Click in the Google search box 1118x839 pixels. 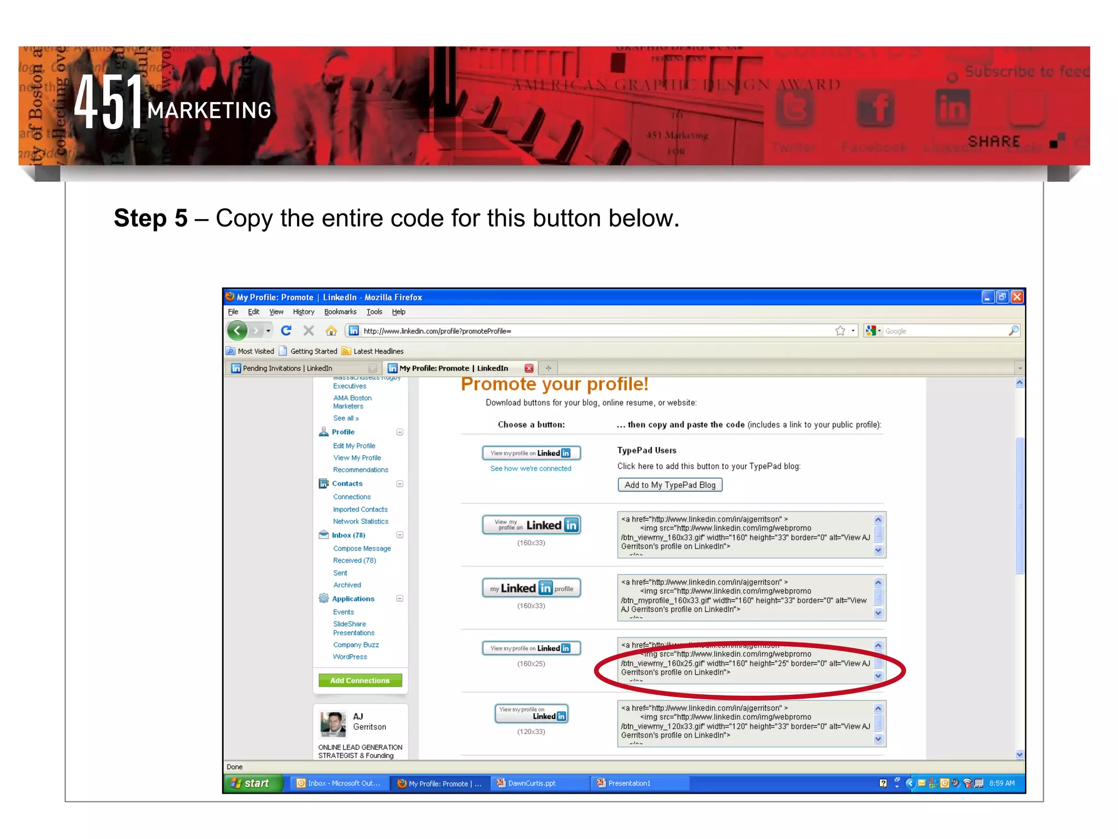(x=944, y=330)
